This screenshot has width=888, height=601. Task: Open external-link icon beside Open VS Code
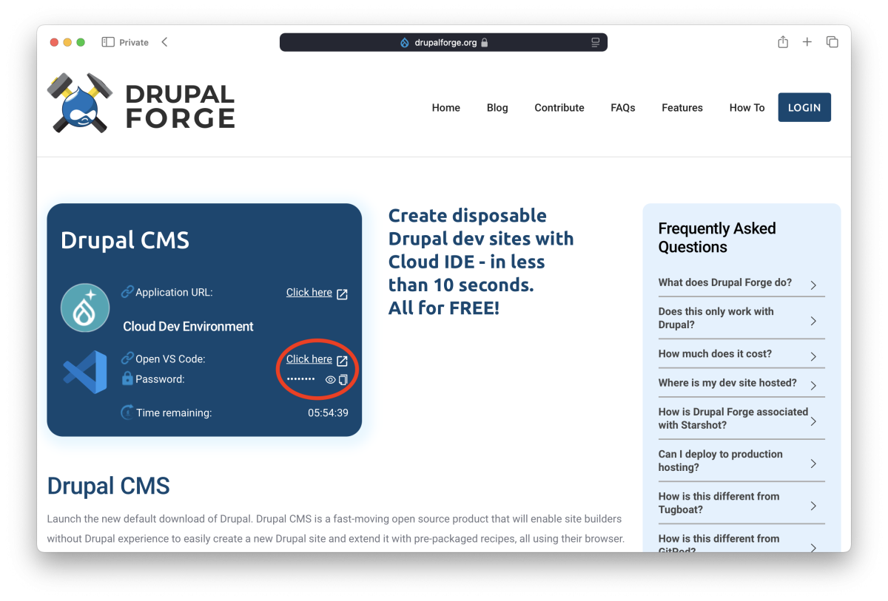[342, 361]
